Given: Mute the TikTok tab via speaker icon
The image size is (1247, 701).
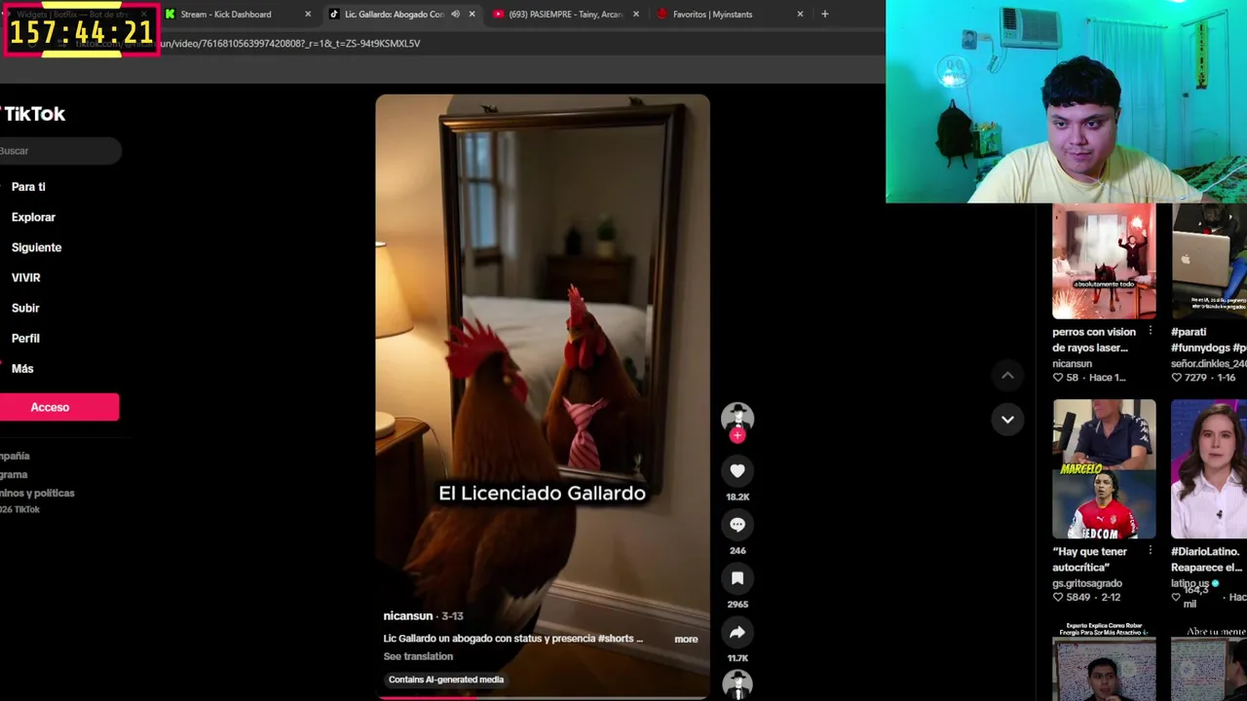Looking at the screenshot, I should 455,15.
